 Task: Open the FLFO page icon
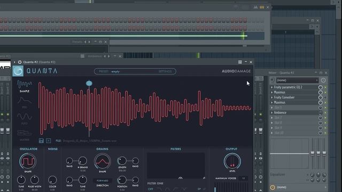(25, 118)
